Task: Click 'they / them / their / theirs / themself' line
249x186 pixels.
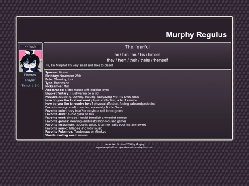Action: 137,60
